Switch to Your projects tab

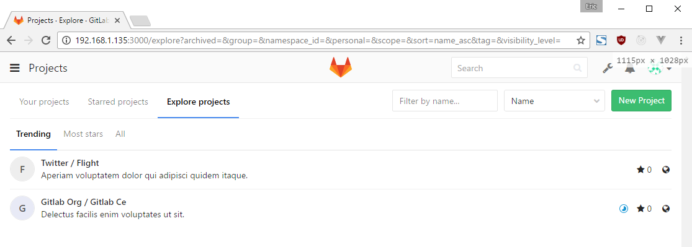[44, 102]
